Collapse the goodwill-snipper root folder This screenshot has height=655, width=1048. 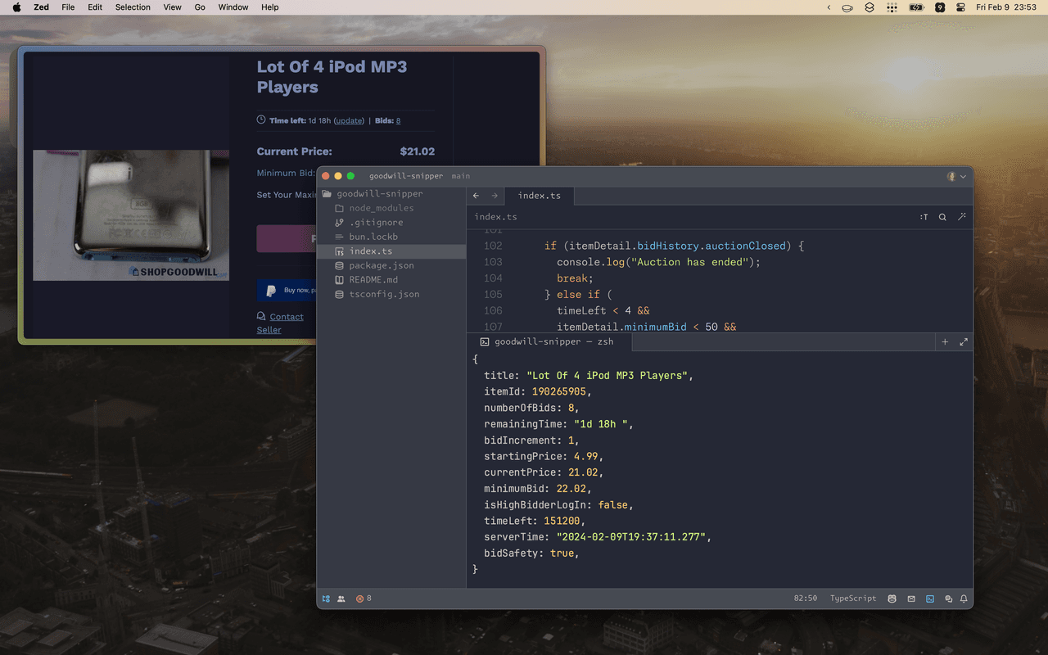(x=379, y=194)
